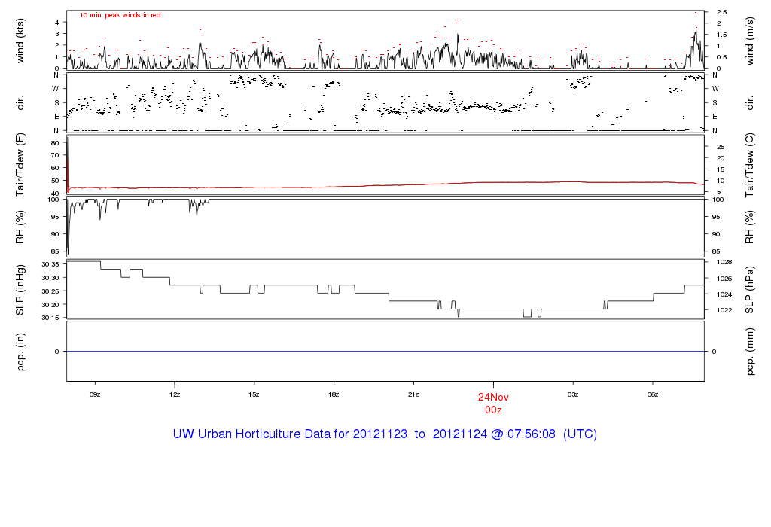Image resolution: width=771 pixels, height=527 pixels.
Task: Click the right 'dir.' axis label
Action: click(x=749, y=103)
